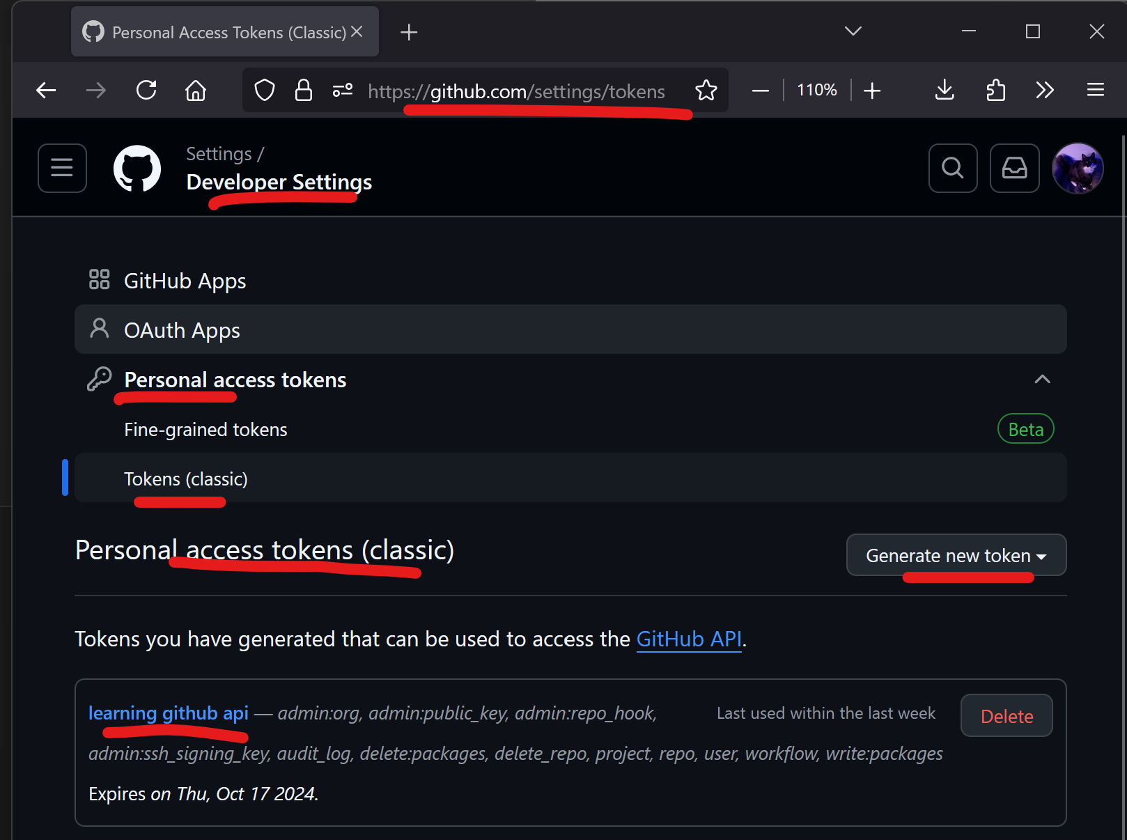Click the key icon beside Personal access tokens
Viewport: 1127px width, 840px height.
point(100,379)
